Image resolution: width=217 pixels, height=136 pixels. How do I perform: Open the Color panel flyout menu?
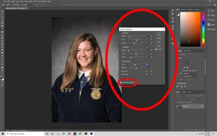pos(205,9)
